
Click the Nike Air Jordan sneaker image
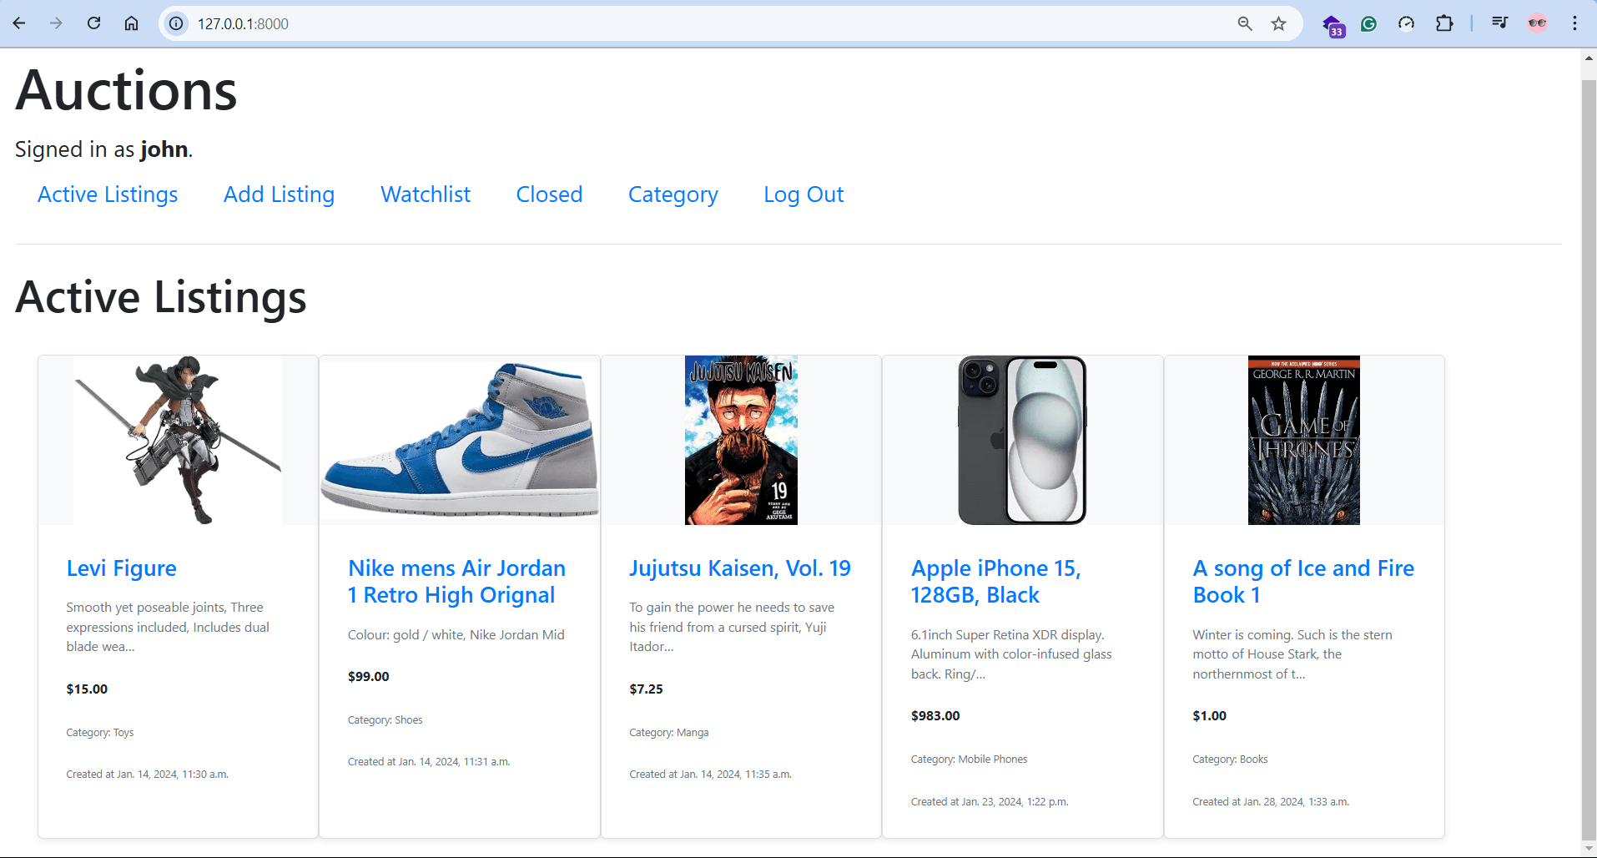click(460, 440)
